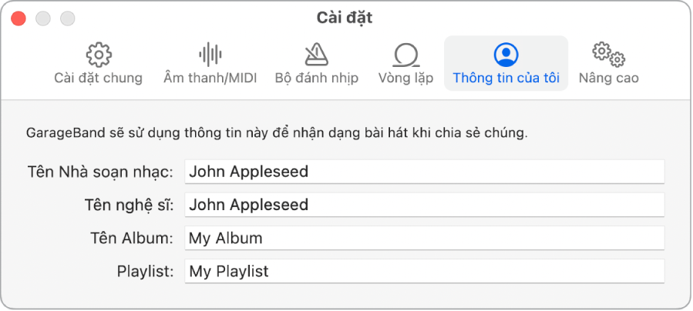The width and height of the screenshot is (693, 311).
Task: Click the Tên Album field containing My Album
Action: [x=424, y=238]
